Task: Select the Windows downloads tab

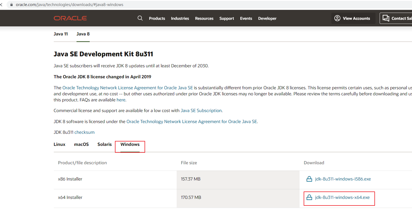Action: pyautogui.click(x=130, y=144)
